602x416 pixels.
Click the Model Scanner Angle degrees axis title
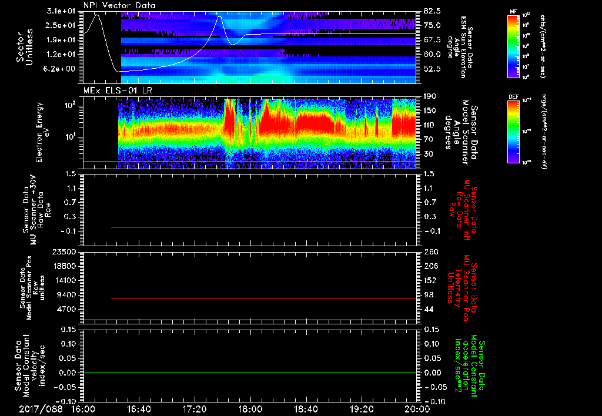tap(461, 132)
